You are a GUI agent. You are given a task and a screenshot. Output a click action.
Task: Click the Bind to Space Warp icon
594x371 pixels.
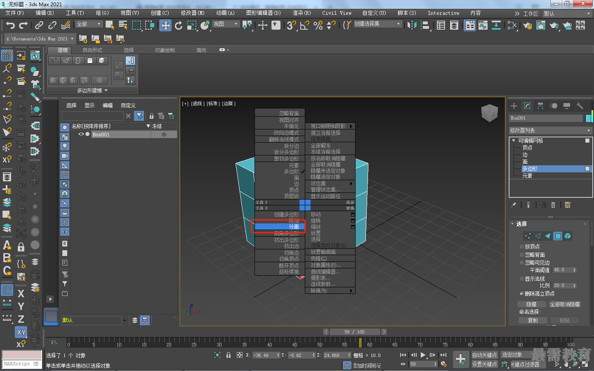click(x=66, y=26)
